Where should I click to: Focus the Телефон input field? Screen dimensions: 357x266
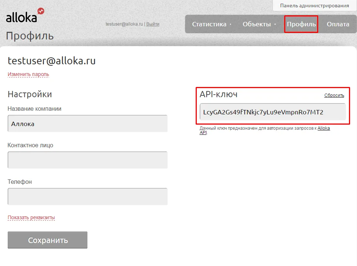point(88,197)
